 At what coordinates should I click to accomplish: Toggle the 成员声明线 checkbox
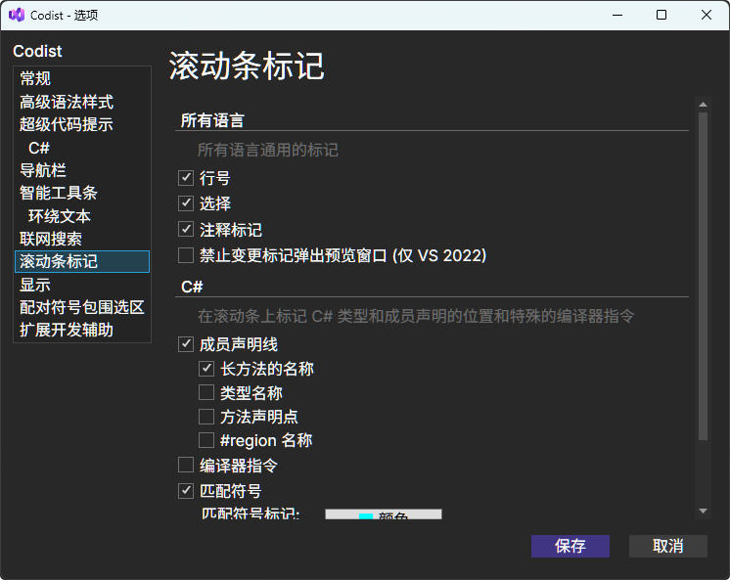click(186, 344)
